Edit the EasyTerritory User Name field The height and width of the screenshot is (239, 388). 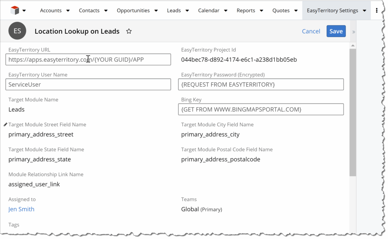[88, 85]
